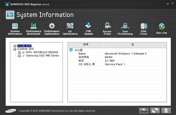Expand the Samsung SSD 840 Series node
The width and height of the screenshot is (176, 115).
[19, 56]
